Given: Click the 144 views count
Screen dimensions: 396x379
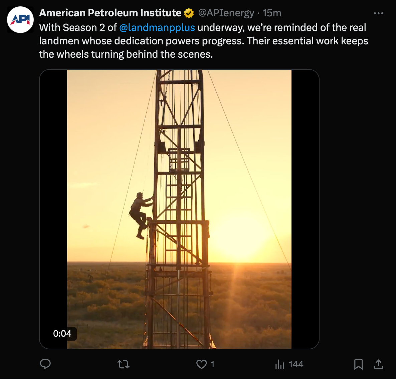Looking at the screenshot, I should pos(296,364).
